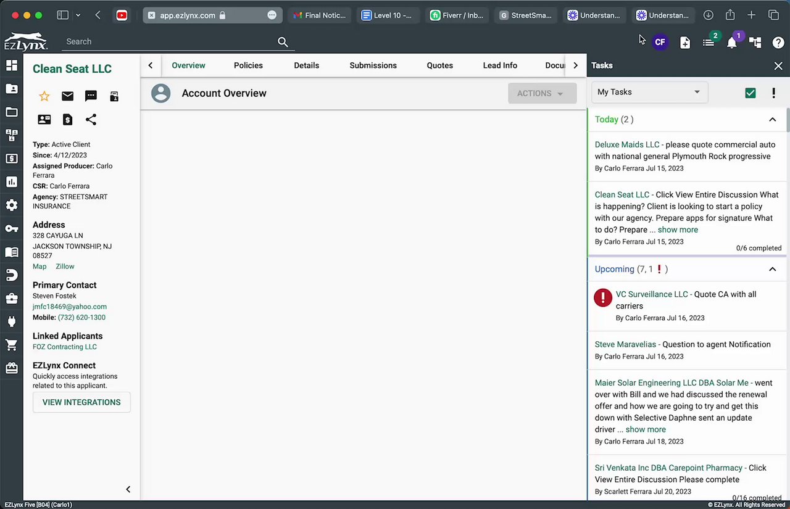Toggle the completed tasks green checkbox
This screenshot has height=509, width=790.
tap(750, 93)
